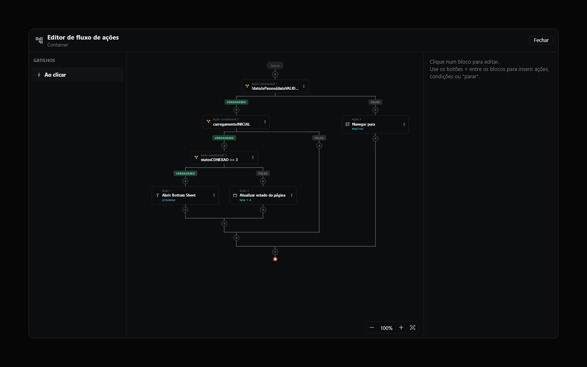The height and width of the screenshot is (367, 587).
Task: Open options menu of Abrir Bottom Sheet
Action: point(214,195)
